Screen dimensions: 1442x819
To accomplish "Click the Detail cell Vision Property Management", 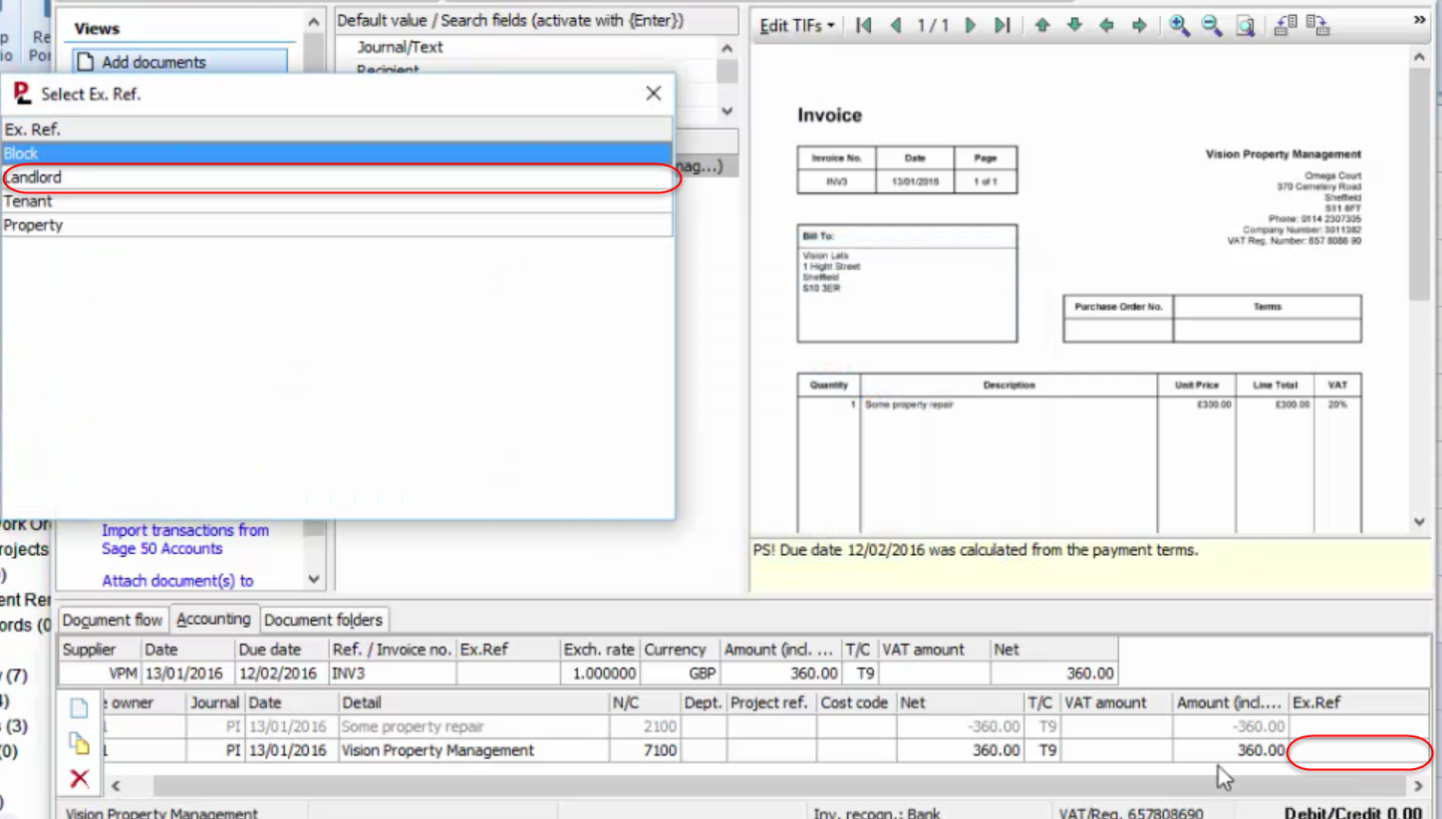I will [474, 750].
